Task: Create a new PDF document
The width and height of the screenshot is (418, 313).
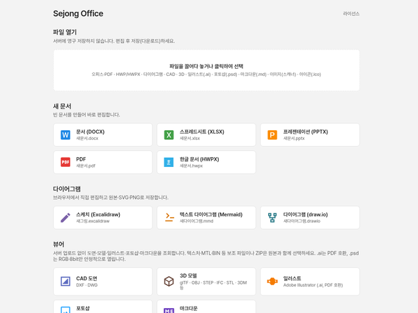Action: (x=103, y=162)
